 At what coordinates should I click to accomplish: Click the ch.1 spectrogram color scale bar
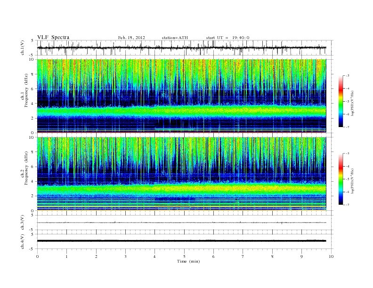341,101
